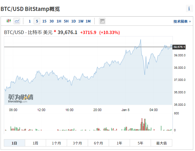195x151 pixels.
Task: Set the interval to 1M
Action: coord(88,21)
